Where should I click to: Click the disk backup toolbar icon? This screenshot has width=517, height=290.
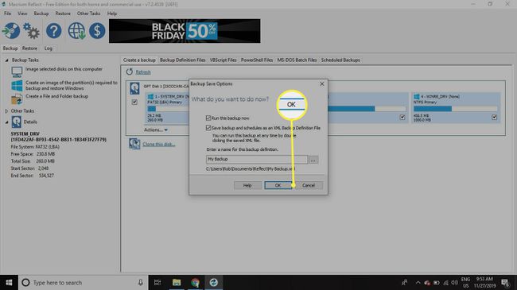[11, 31]
